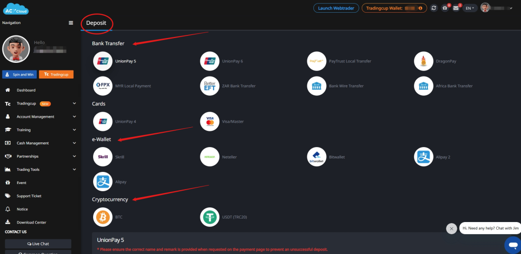The width and height of the screenshot is (521, 254).
Task: Select the BTC cryptocurrency deposit icon
Action: [x=103, y=217]
